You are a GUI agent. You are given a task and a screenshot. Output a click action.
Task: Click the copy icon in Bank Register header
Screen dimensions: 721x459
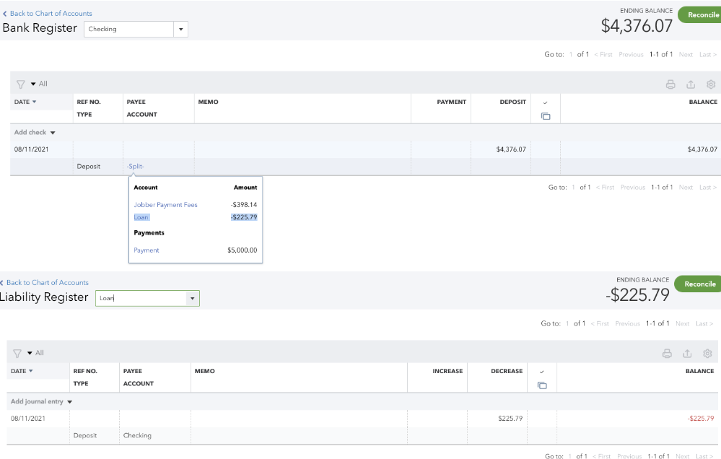tap(546, 116)
